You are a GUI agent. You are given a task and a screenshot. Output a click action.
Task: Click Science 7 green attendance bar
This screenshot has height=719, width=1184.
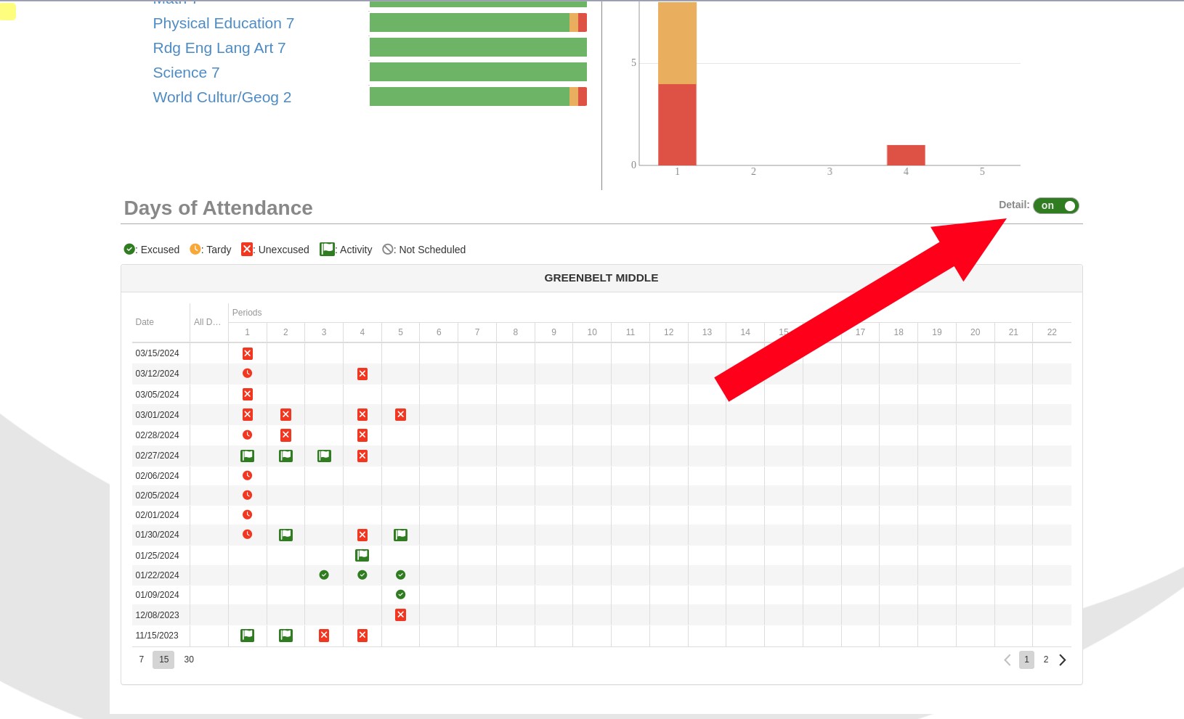[477, 72]
